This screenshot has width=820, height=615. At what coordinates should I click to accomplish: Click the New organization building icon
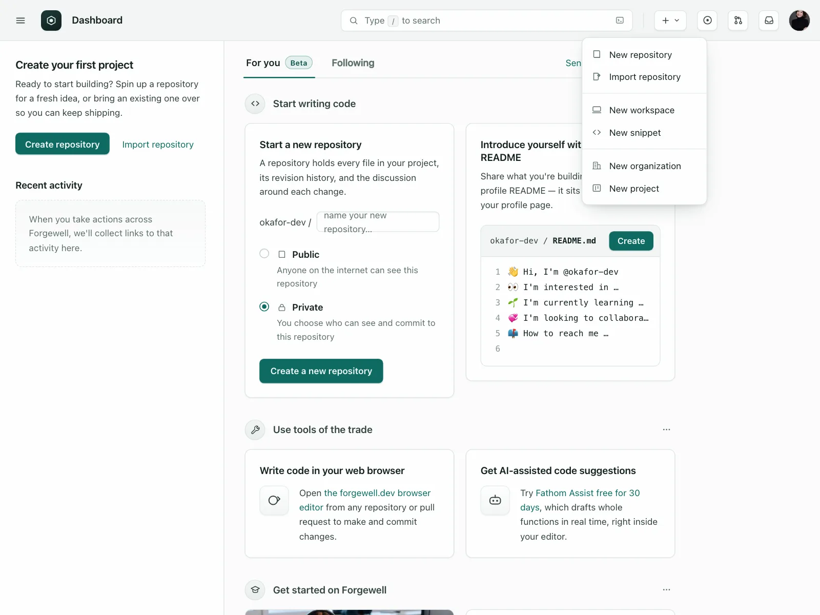pyautogui.click(x=597, y=166)
